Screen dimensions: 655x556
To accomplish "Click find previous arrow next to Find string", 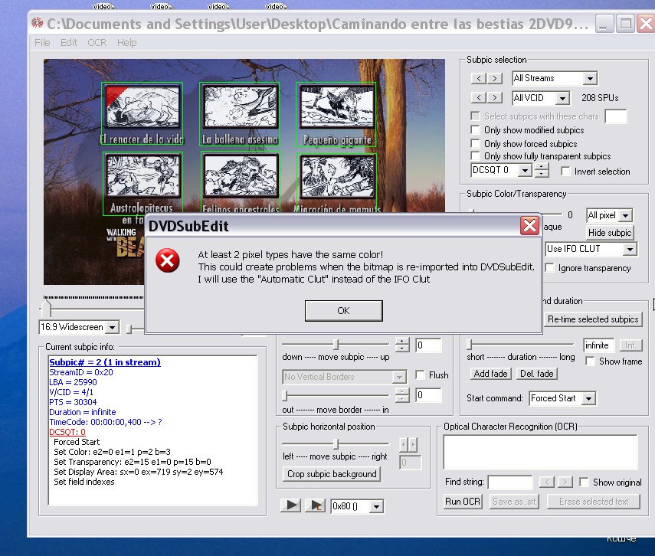I will click(546, 482).
